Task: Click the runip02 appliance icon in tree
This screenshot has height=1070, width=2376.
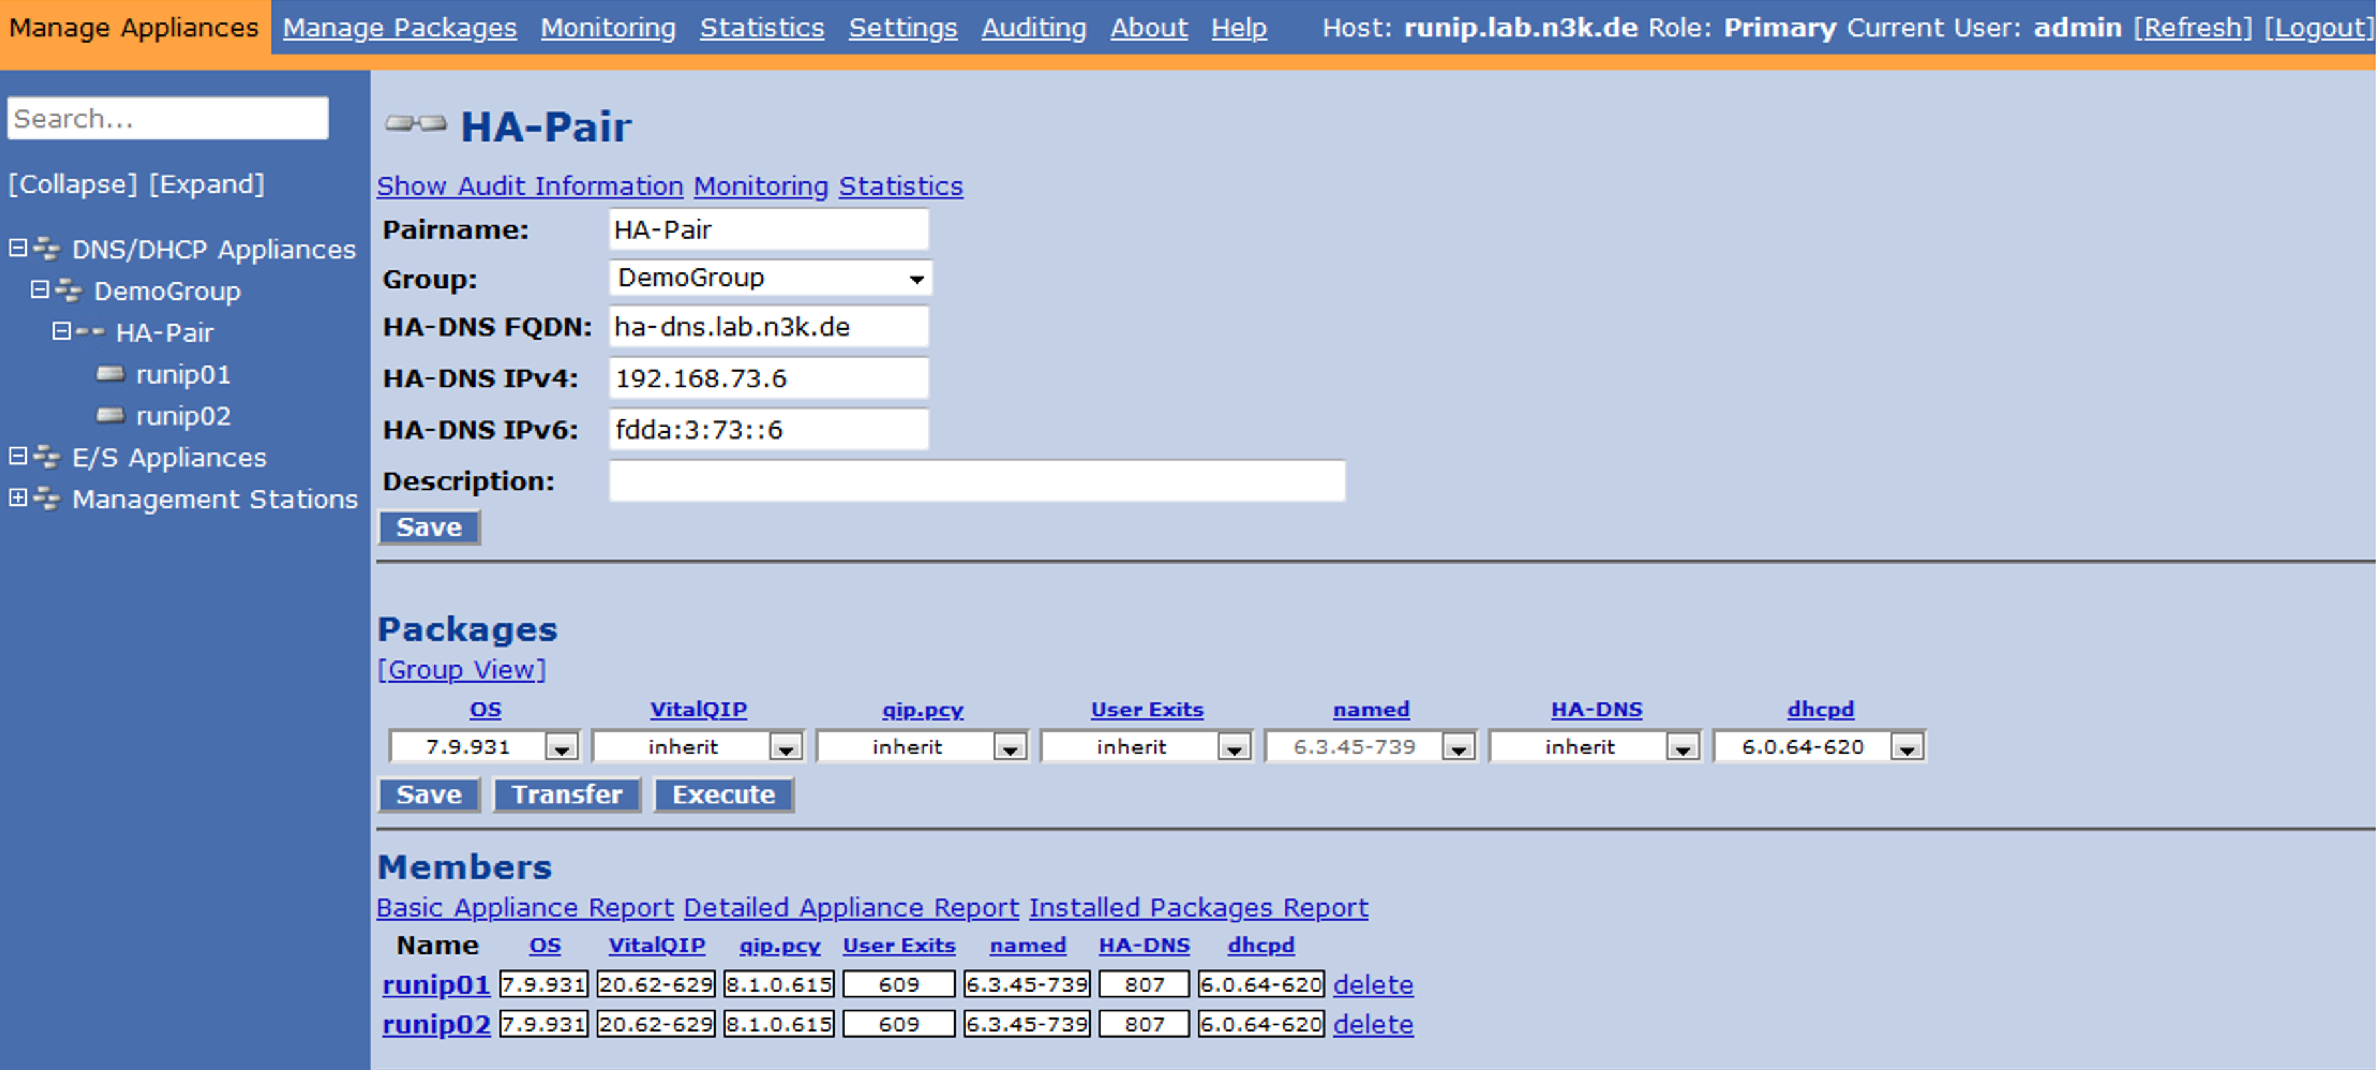Action: [x=111, y=415]
